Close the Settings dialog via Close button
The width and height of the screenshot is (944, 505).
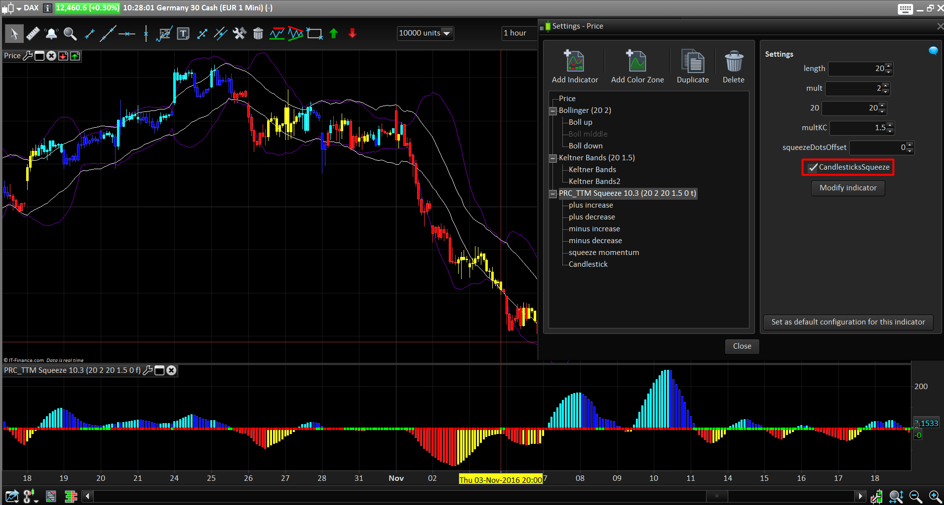pos(742,346)
